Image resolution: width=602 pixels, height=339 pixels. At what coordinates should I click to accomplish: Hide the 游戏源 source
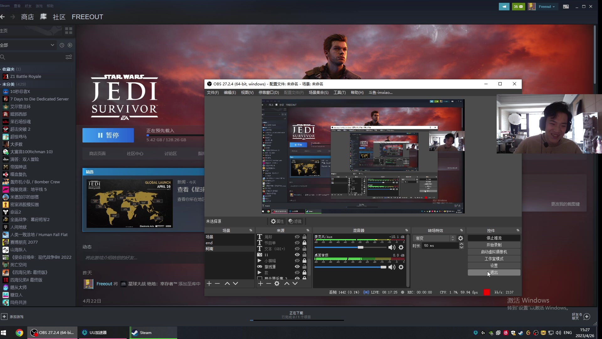[297, 267]
